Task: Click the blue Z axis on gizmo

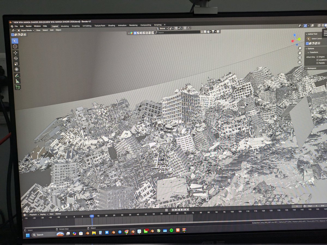Action: [295, 35]
